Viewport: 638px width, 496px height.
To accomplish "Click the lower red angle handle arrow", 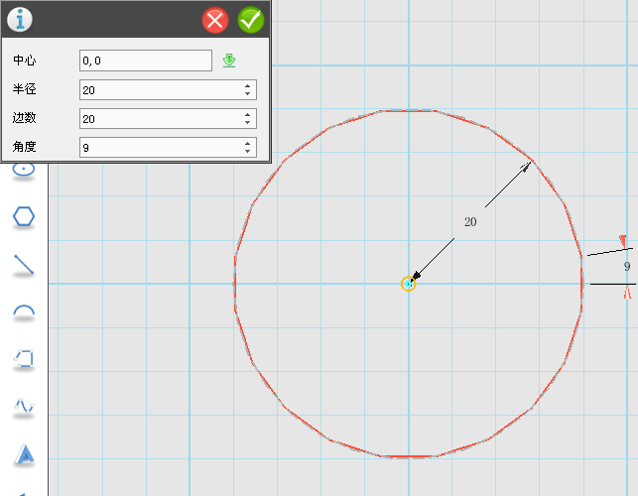I will pyautogui.click(x=627, y=293).
